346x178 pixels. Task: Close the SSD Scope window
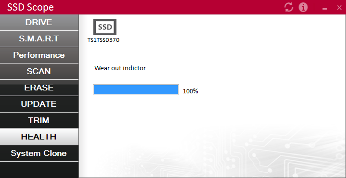pyautogui.click(x=339, y=8)
